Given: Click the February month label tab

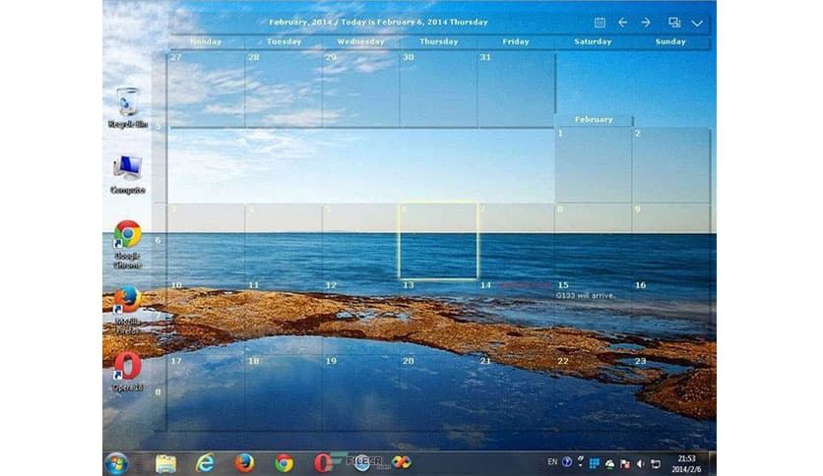Looking at the screenshot, I should [594, 120].
